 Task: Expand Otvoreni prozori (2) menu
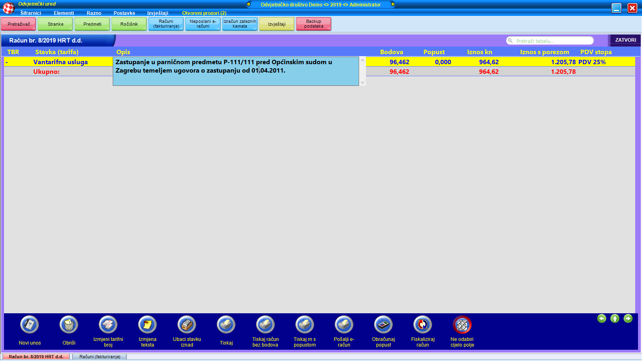[204, 13]
